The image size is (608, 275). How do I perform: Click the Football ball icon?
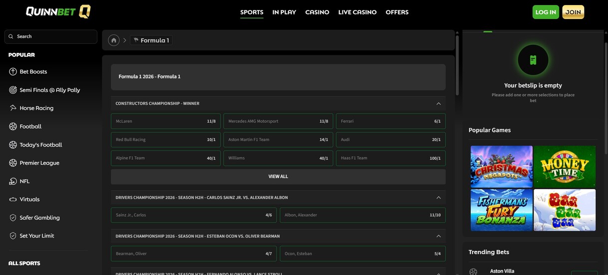pos(13,126)
